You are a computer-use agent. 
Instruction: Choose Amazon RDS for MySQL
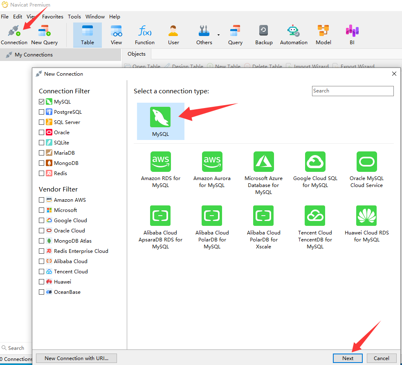(160, 169)
